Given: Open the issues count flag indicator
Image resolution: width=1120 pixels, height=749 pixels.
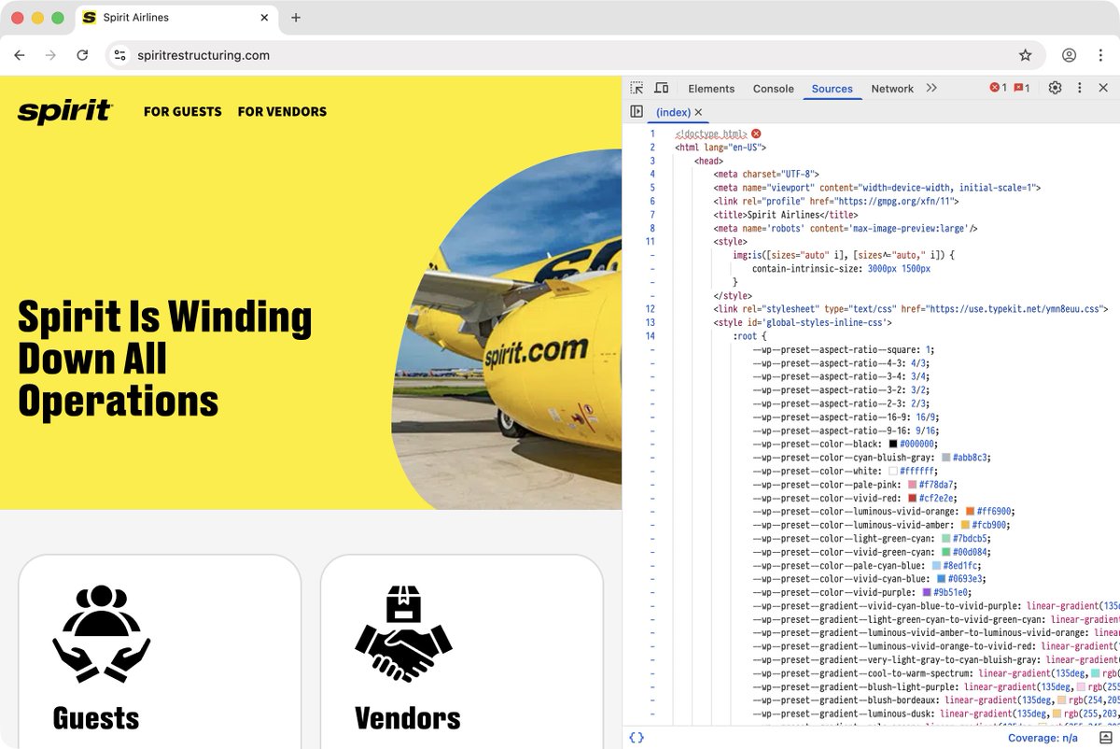Looking at the screenshot, I should click(1021, 88).
